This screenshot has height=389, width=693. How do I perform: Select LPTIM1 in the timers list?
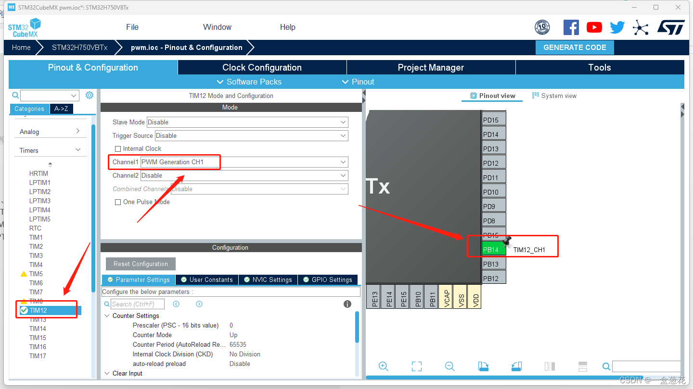pyautogui.click(x=39, y=182)
